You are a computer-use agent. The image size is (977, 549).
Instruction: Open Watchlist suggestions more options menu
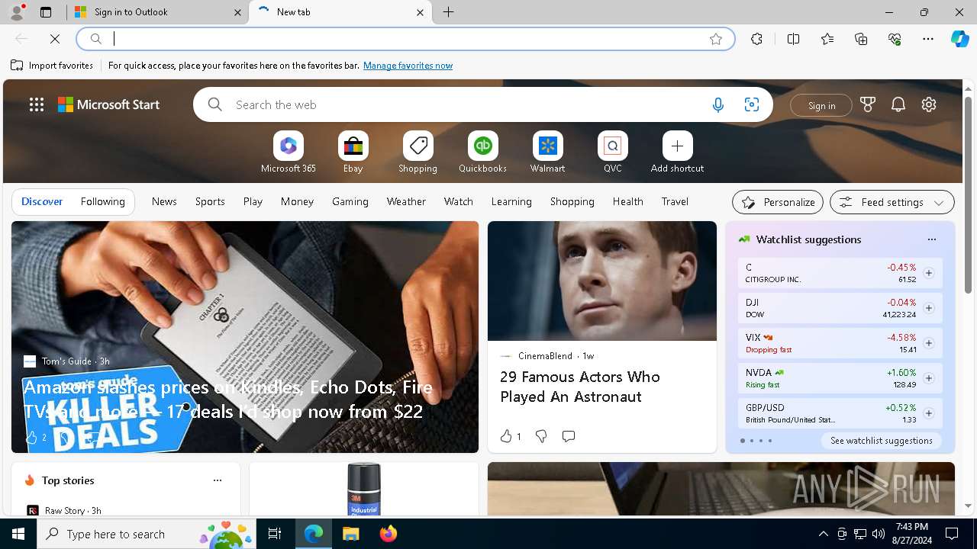[931, 239]
